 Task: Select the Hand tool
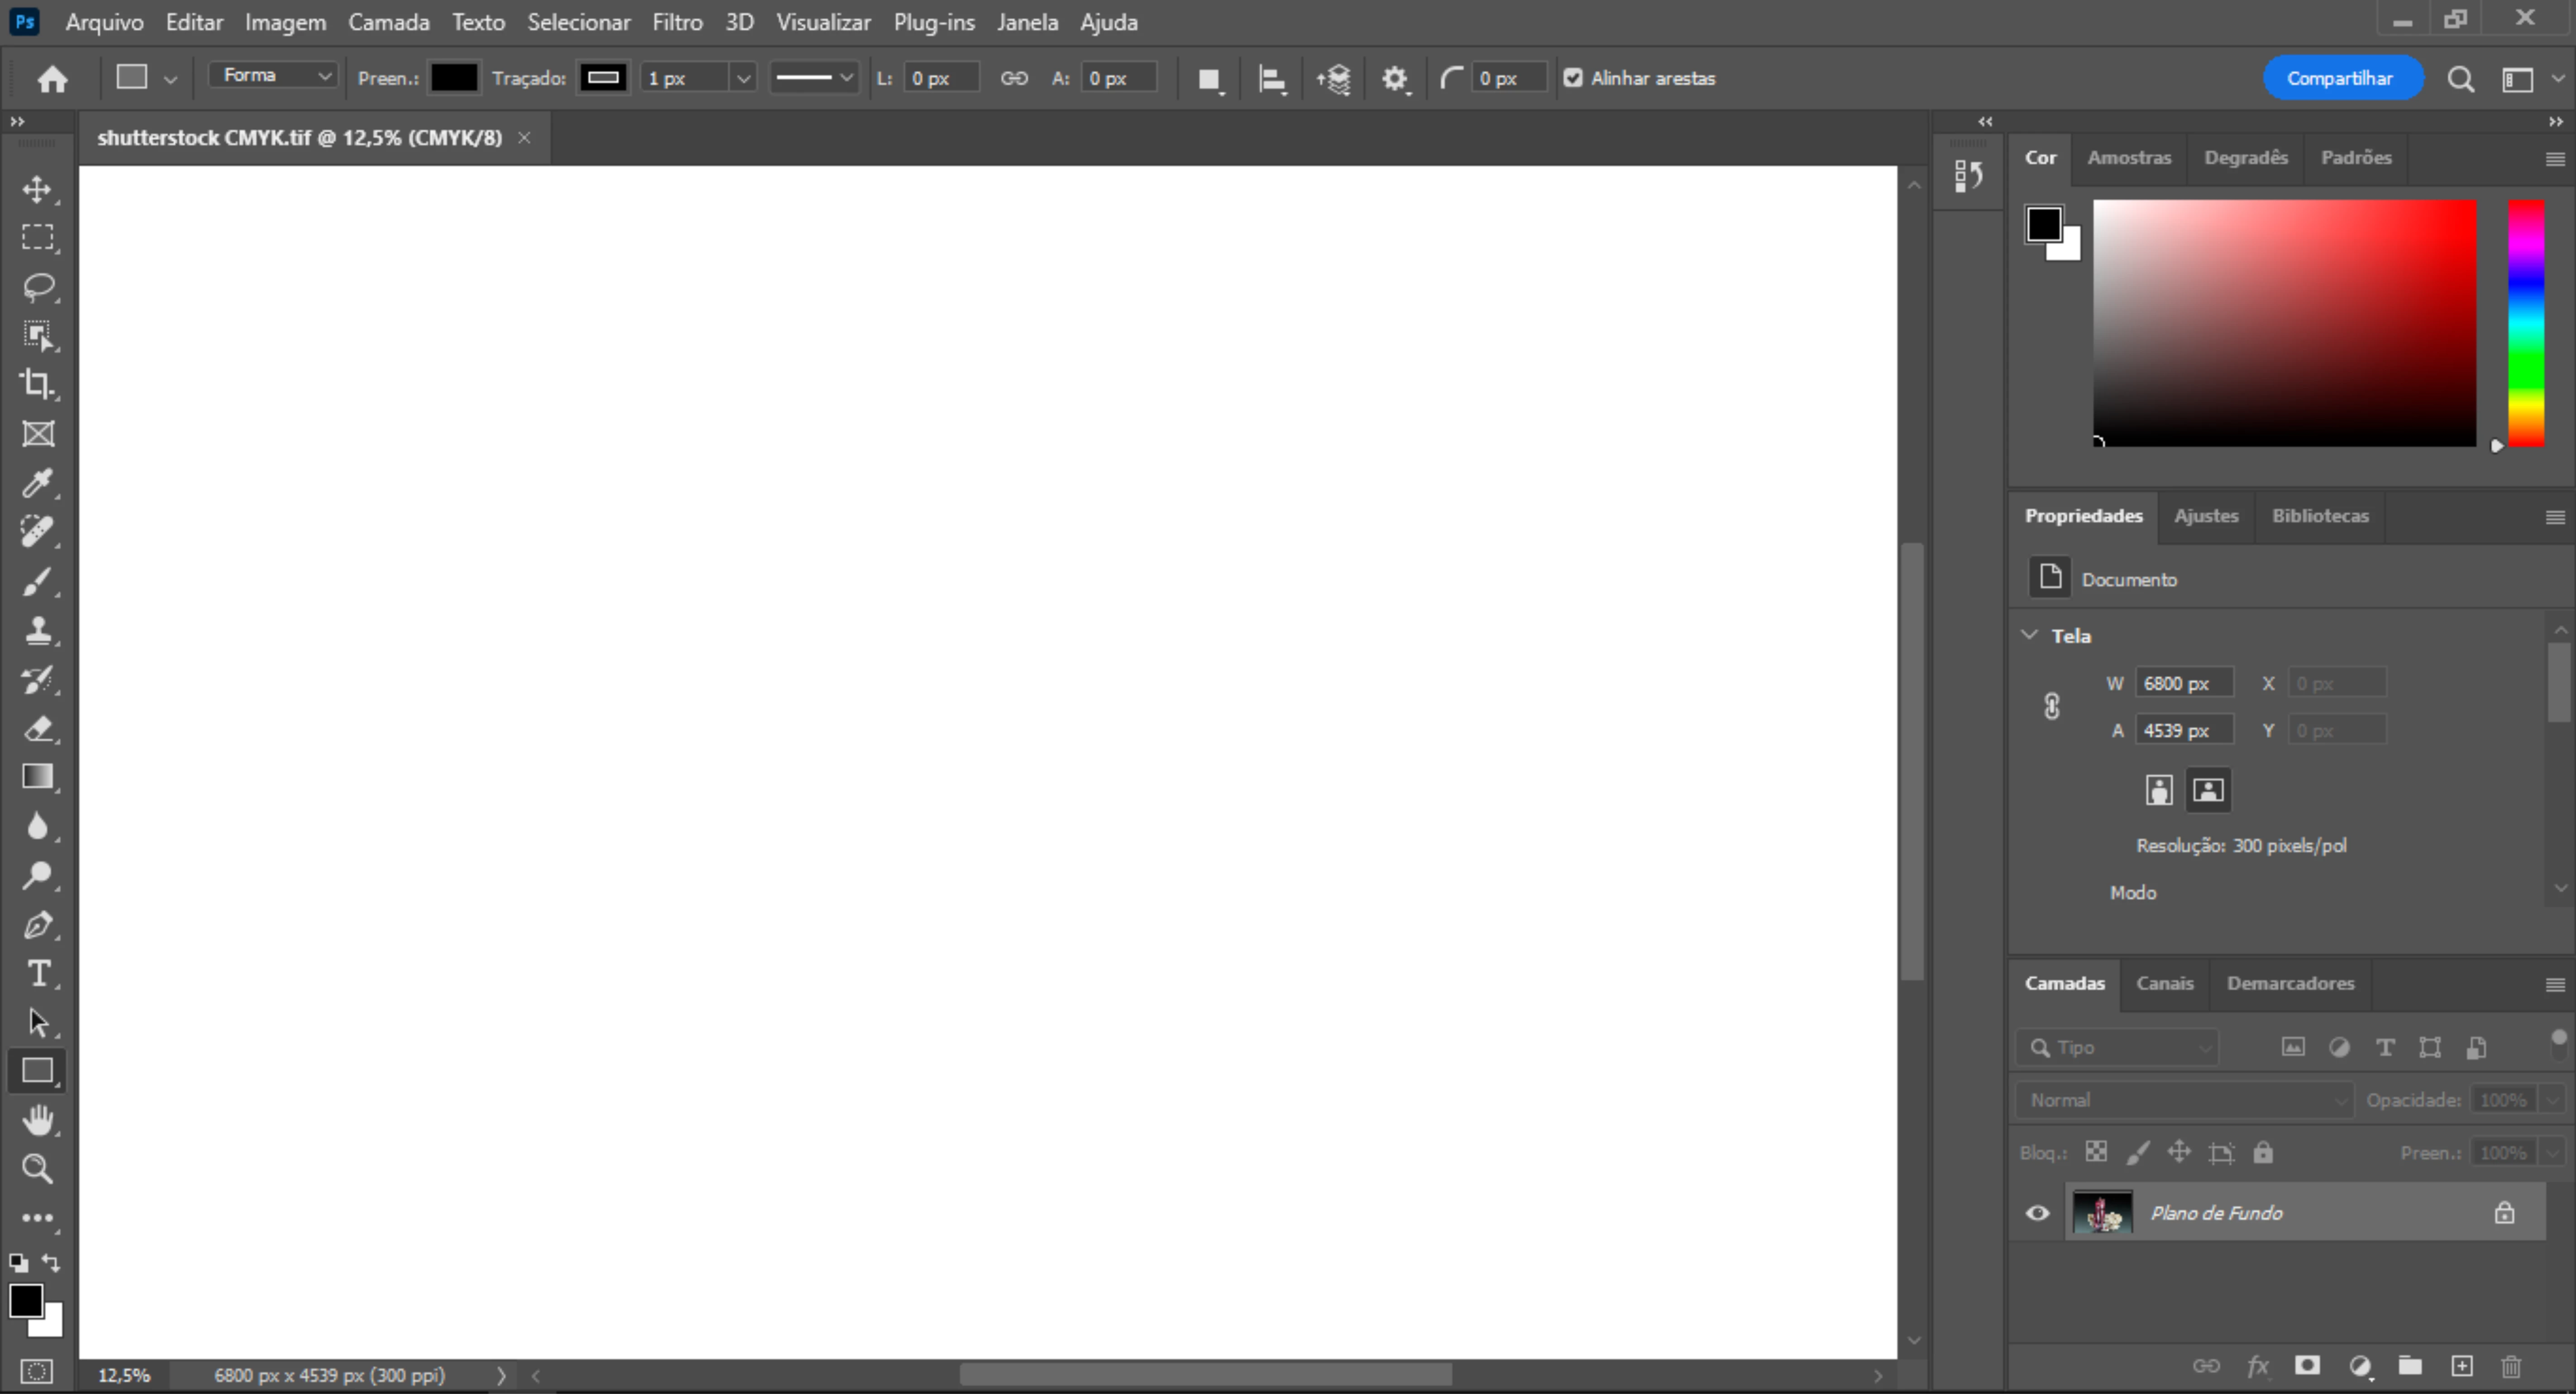(37, 1120)
